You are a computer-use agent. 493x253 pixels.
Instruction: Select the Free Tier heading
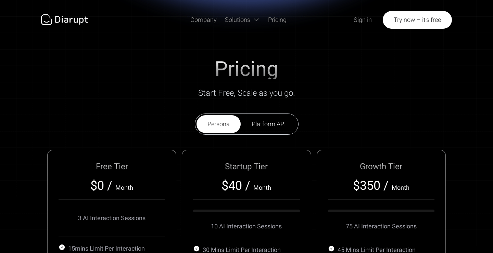[112, 167]
